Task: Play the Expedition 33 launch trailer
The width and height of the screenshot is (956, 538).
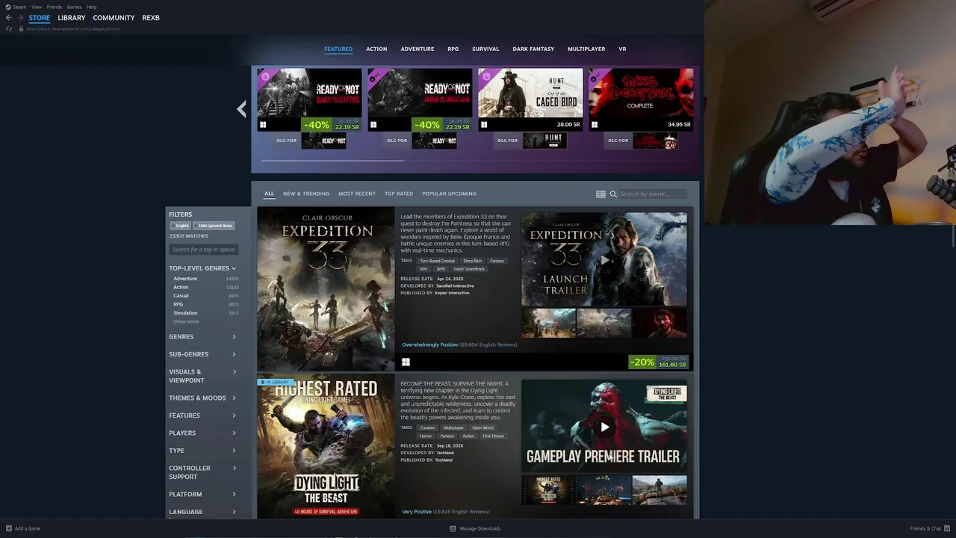Action: pyautogui.click(x=604, y=259)
